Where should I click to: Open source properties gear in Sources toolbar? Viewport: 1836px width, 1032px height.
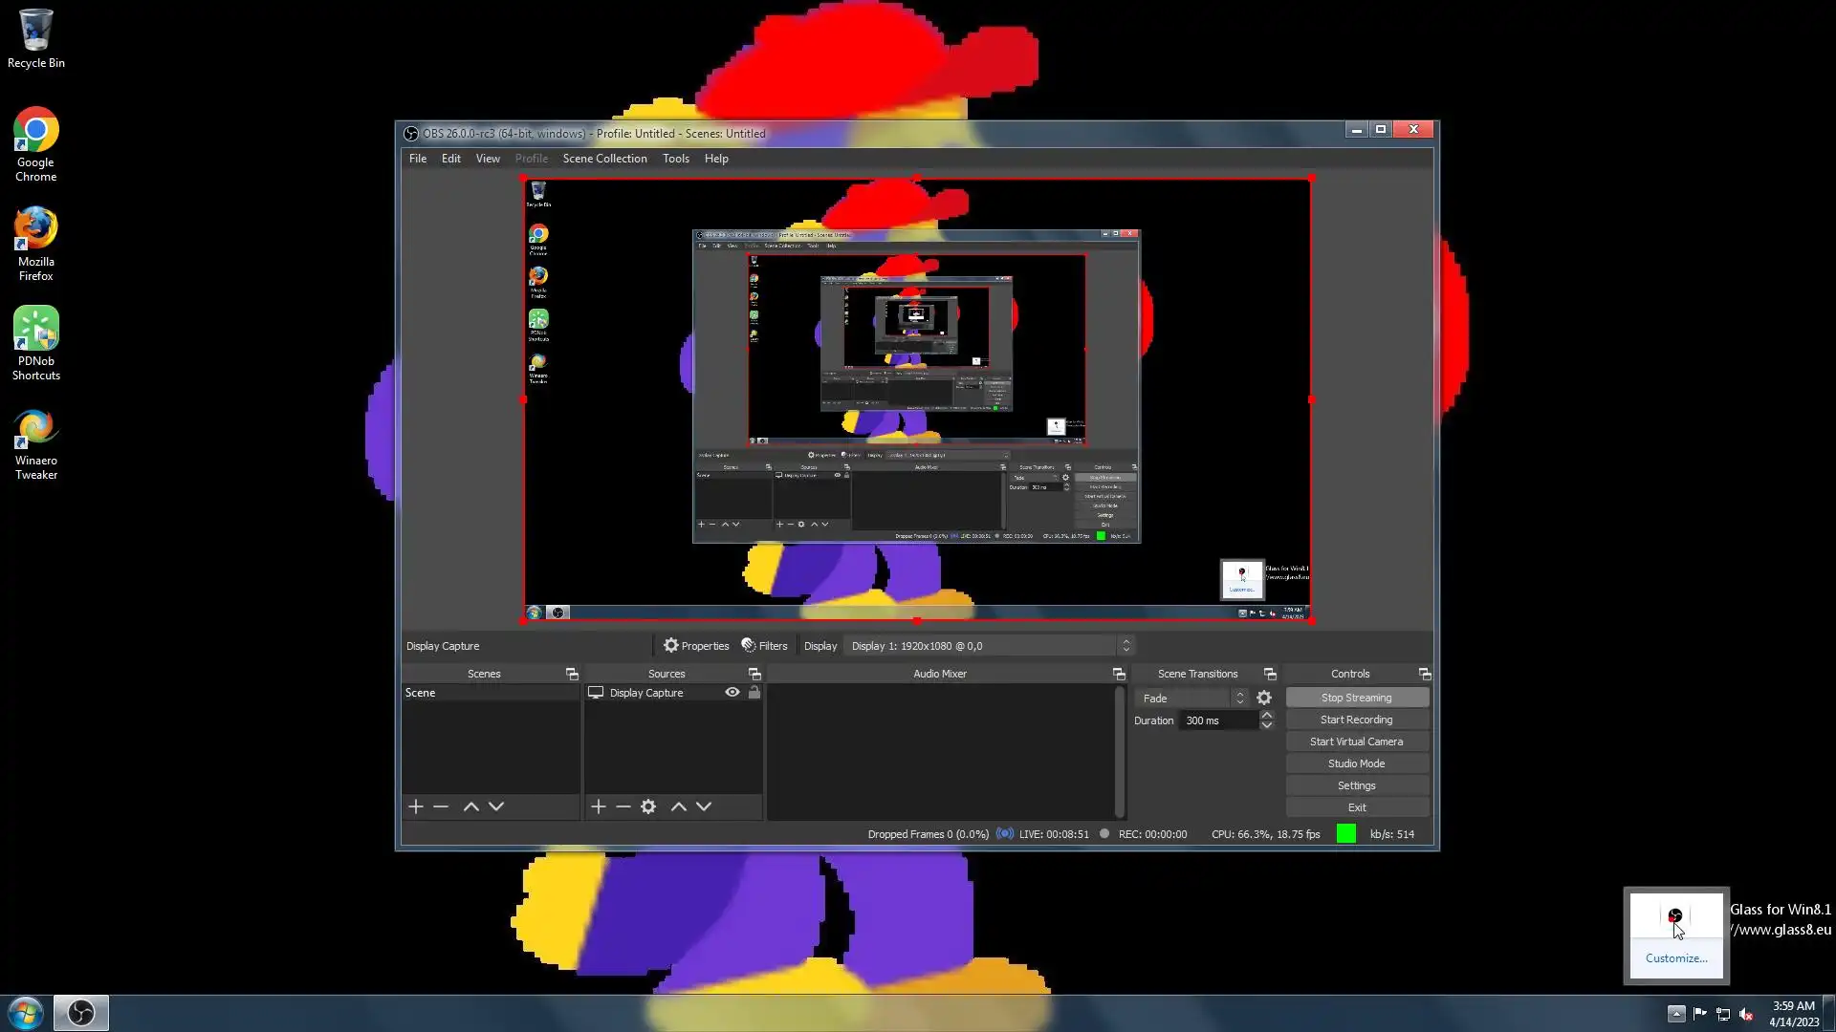pyautogui.click(x=648, y=806)
